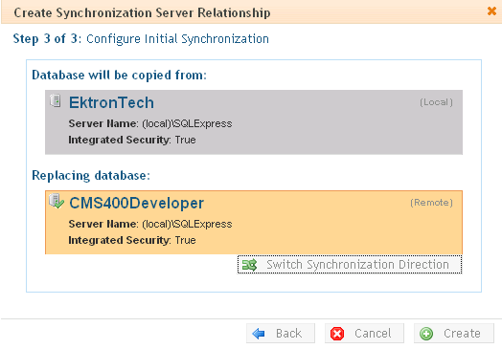Select the CMS400Developer database name
502x349 pixels.
tap(136, 204)
